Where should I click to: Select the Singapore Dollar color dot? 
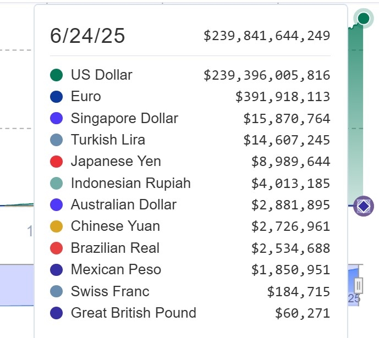56,118
